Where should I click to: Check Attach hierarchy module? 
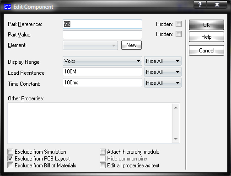[x=102, y=152]
